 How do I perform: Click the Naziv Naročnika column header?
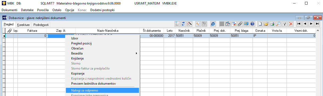pyautogui.click(x=108, y=31)
